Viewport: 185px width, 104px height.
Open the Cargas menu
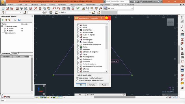44,5
